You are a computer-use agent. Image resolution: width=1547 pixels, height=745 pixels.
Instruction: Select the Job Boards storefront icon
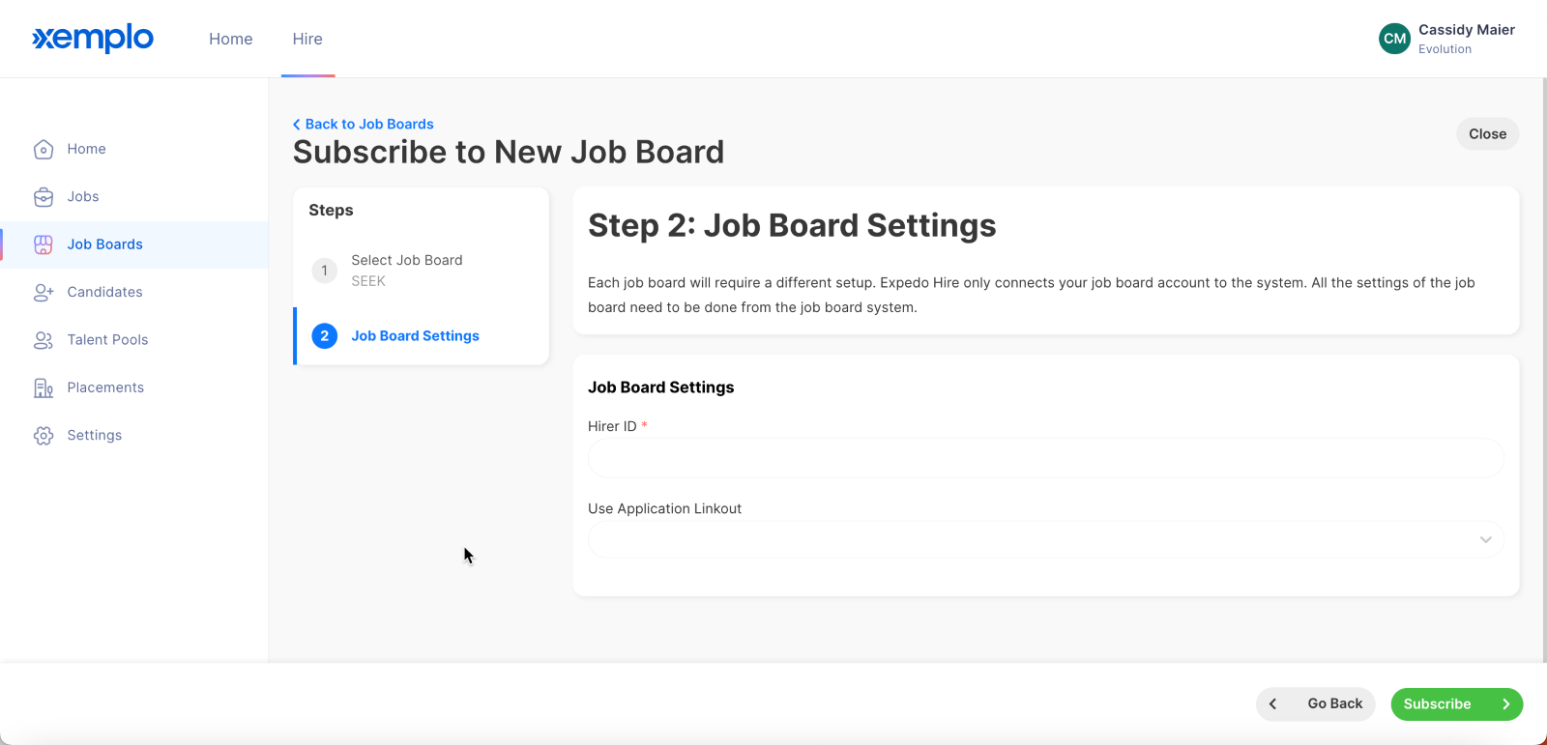(x=44, y=244)
